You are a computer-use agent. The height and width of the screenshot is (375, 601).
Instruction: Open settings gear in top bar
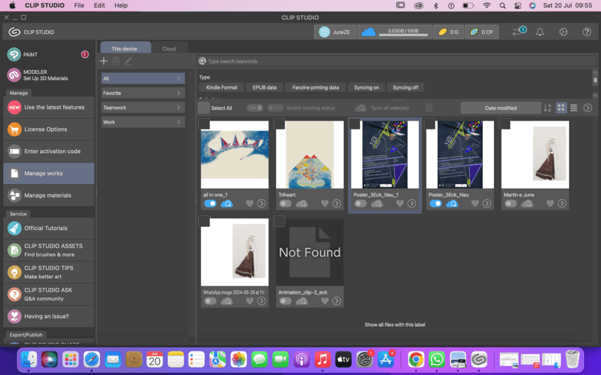tap(563, 32)
